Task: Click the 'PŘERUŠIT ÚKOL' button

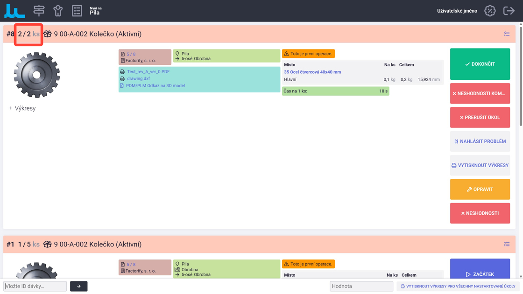Action: 480,117
